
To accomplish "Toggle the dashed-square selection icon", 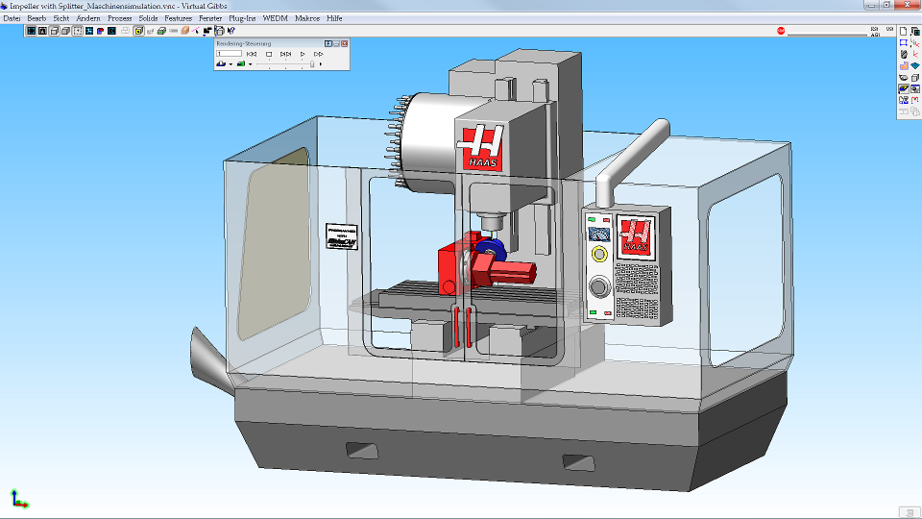I will (x=78, y=31).
